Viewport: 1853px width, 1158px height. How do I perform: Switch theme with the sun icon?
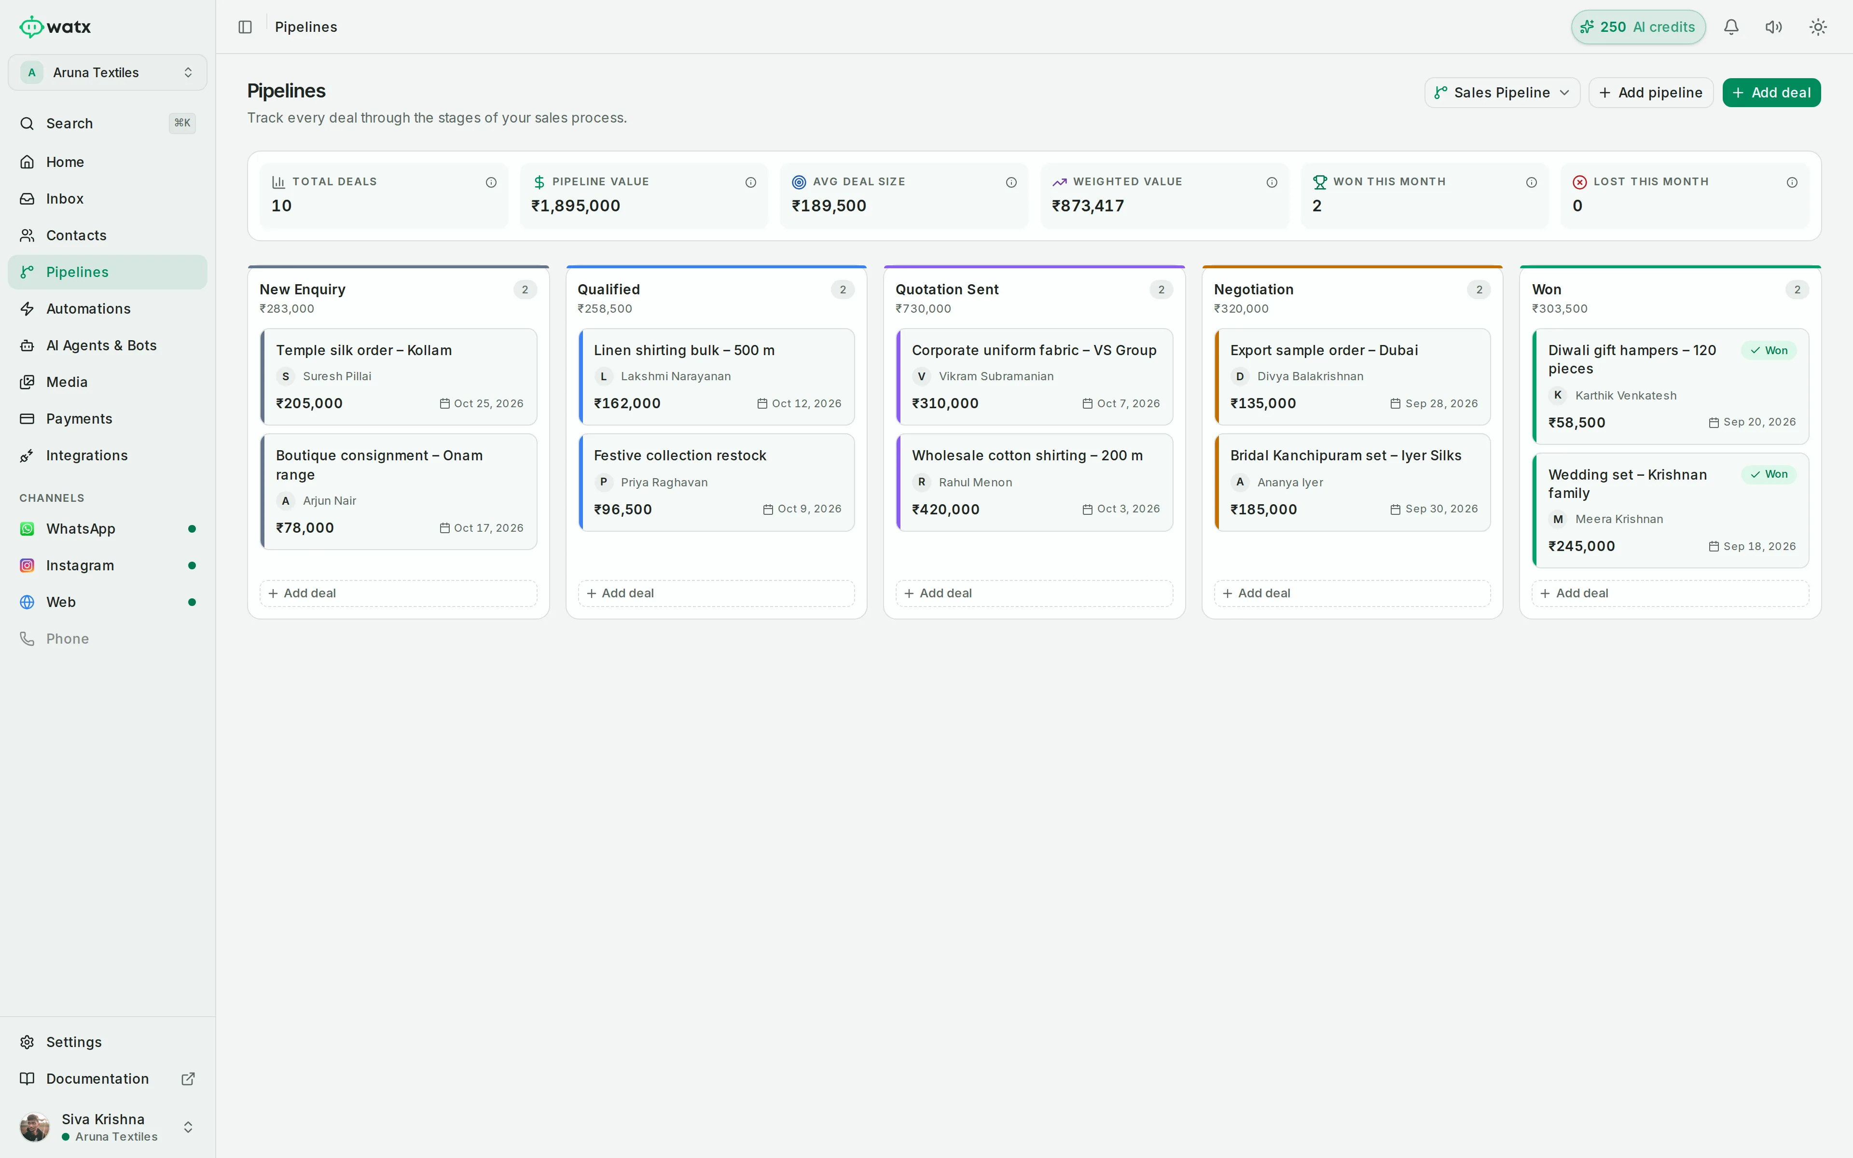pyautogui.click(x=1818, y=27)
